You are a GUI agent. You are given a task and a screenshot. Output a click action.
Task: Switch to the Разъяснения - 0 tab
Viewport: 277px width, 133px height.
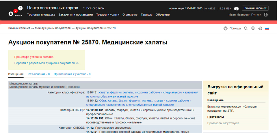tap(39, 74)
